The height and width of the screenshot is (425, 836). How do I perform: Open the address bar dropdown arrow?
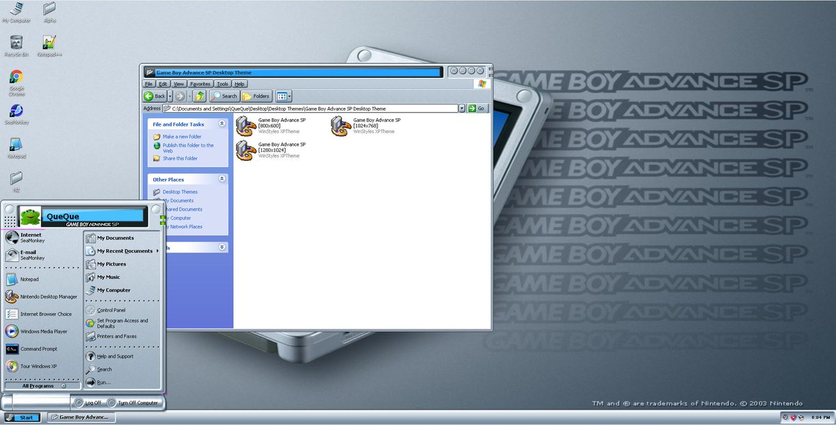click(462, 109)
